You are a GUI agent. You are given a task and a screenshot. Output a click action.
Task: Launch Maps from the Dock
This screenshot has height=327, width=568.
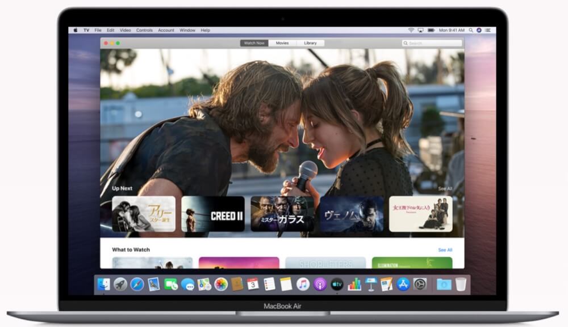point(204,284)
